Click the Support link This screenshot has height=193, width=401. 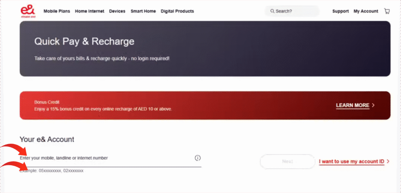click(x=340, y=11)
